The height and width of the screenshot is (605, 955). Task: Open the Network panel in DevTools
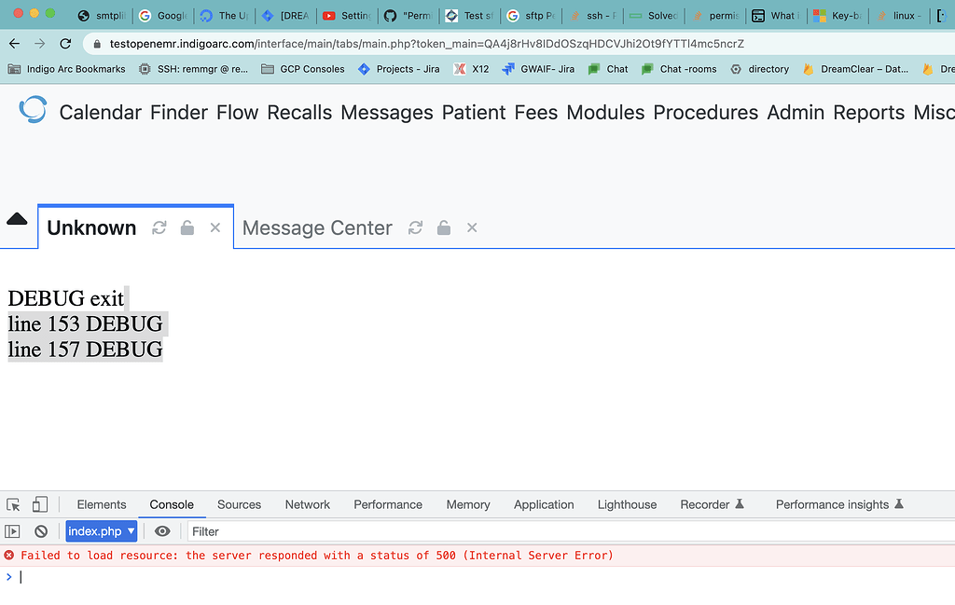pos(307,504)
